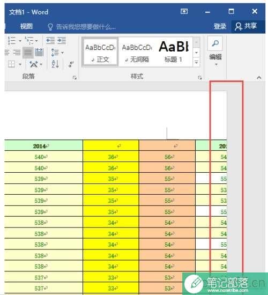
Task: Apply 标题 1 style
Action: tap(174, 52)
